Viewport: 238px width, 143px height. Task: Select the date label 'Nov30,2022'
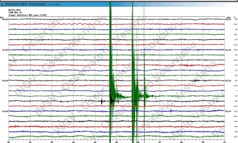(14, 10)
